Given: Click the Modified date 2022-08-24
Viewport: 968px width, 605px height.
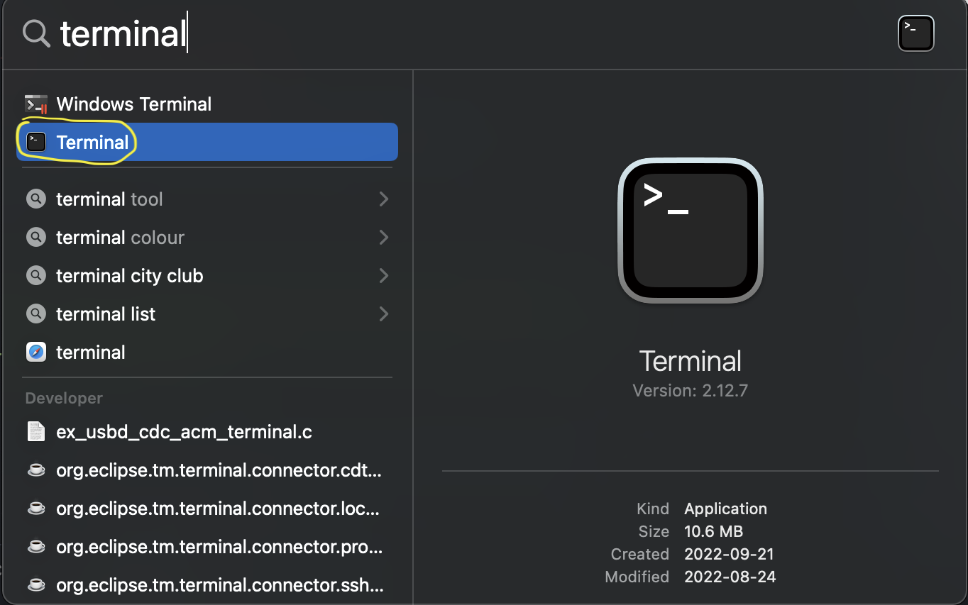Looking at the screenshot, I should 730,577.
